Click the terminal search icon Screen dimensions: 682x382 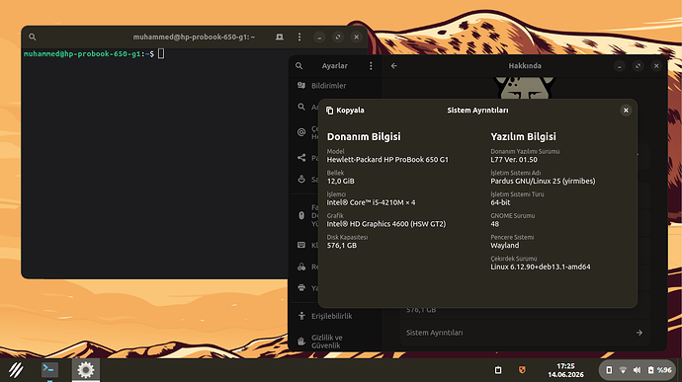click(33, 37)
